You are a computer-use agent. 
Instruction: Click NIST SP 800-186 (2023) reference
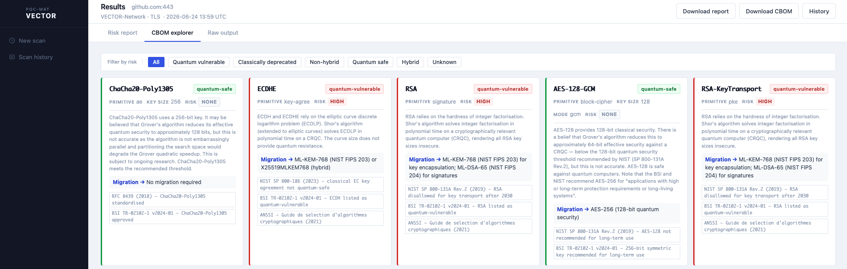pos(321,185)
